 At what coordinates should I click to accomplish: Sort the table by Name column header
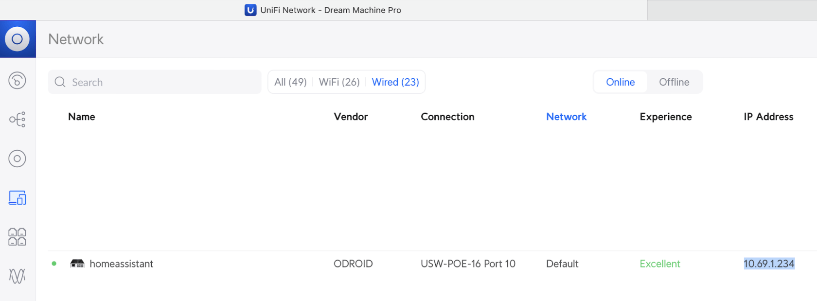(82, 117)
